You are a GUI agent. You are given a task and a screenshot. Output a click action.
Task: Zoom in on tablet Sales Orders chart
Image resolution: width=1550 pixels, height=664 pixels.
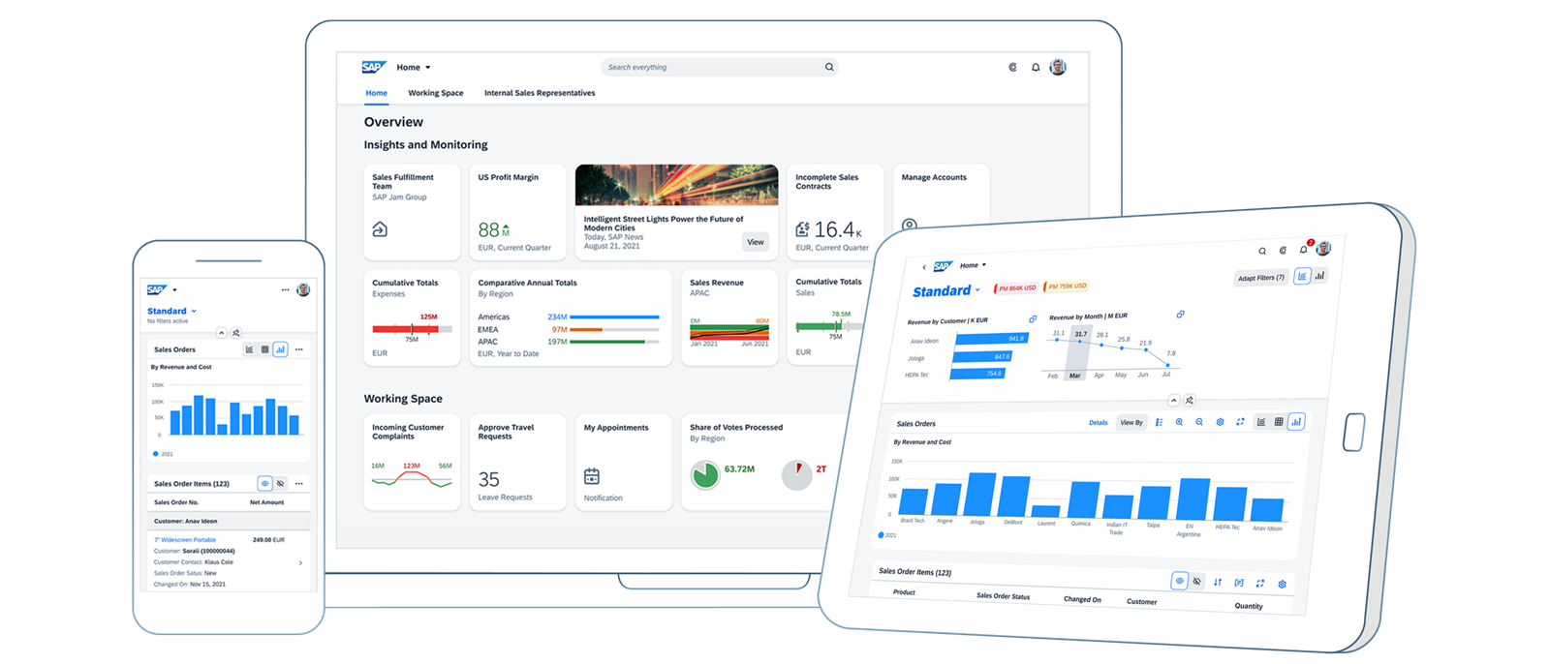pyautogui.click(x=1179, y=422)
